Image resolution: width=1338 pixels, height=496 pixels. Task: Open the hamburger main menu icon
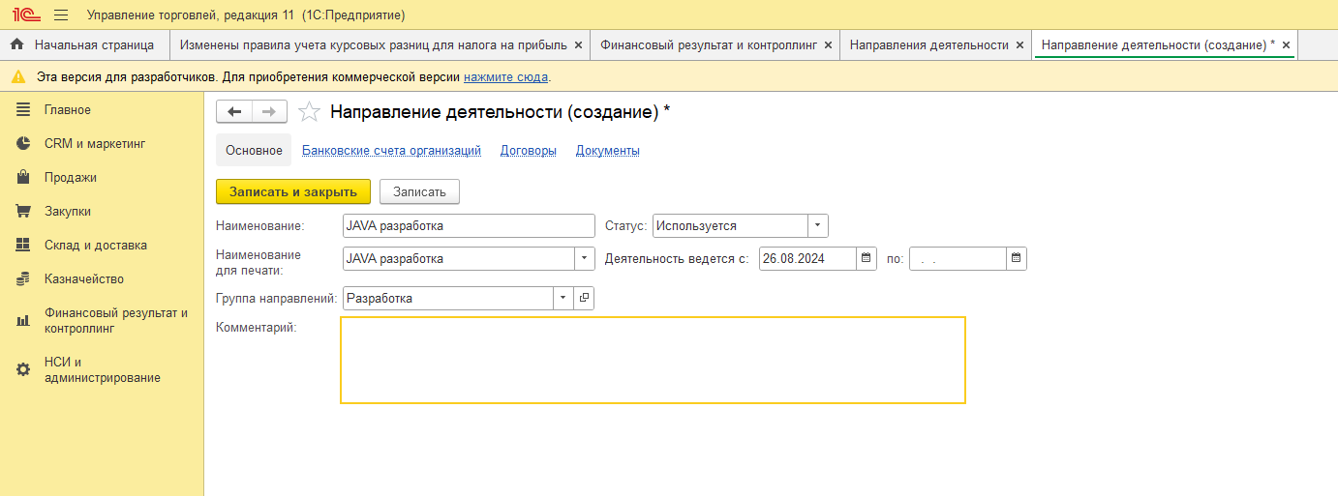tap(61, 15)
